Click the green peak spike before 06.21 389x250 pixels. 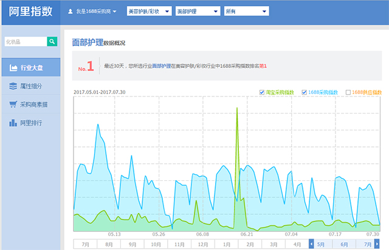point(237,109)
